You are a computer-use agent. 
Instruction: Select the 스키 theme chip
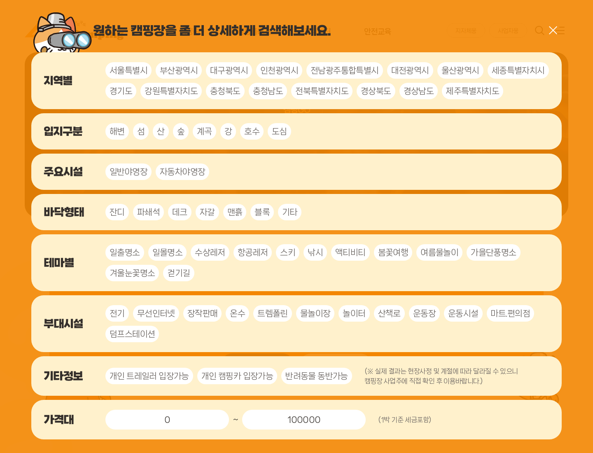288,252
